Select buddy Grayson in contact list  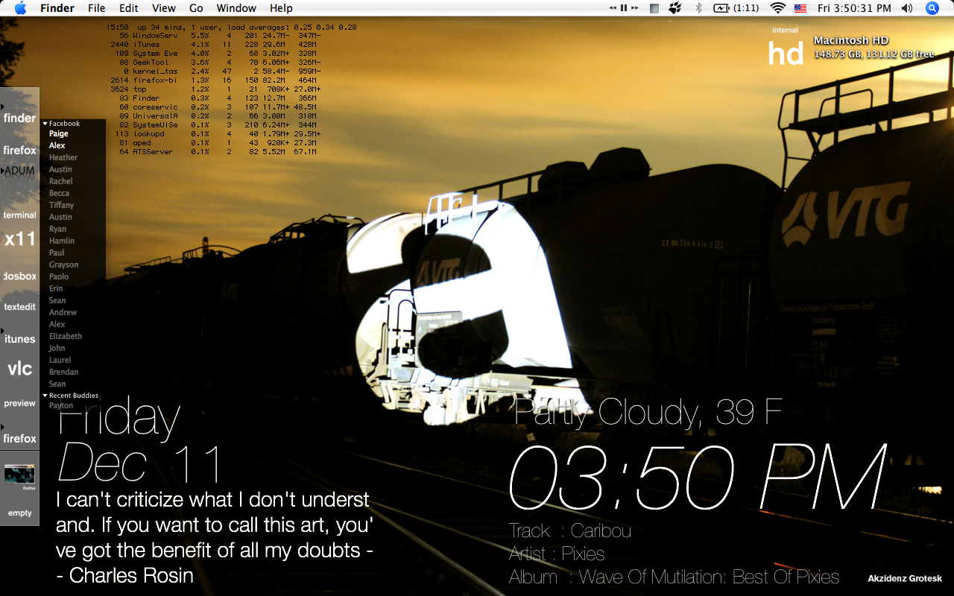tap(63, 265)
